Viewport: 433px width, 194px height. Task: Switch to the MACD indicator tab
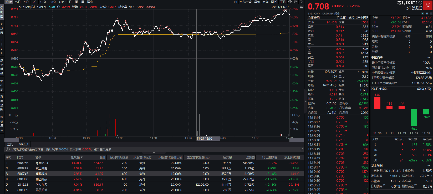[23, 144]
